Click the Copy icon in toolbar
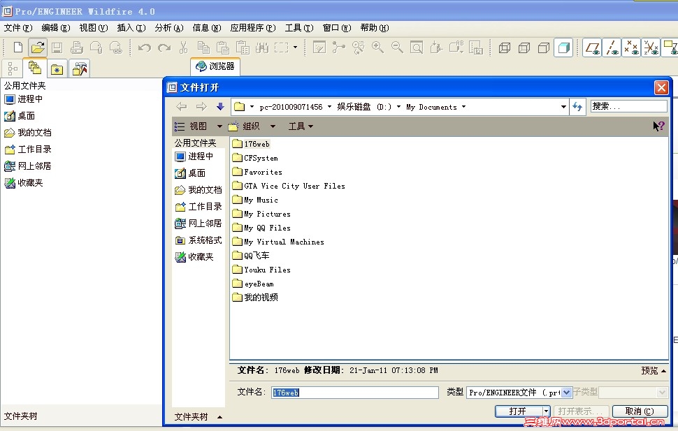678x431 pixels. [203, 47]
